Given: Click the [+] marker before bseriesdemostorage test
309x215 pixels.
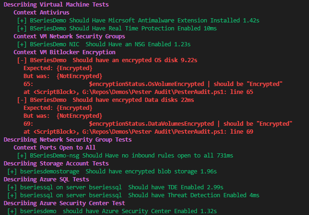Looking at the screenshot, I should [12, 172].
